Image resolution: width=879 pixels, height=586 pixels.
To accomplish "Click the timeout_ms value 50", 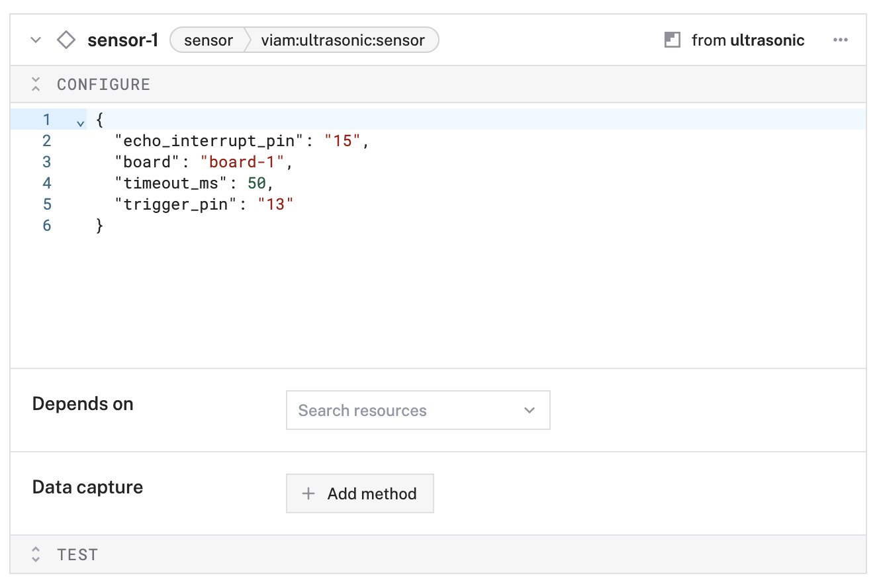I will [257, 183].
